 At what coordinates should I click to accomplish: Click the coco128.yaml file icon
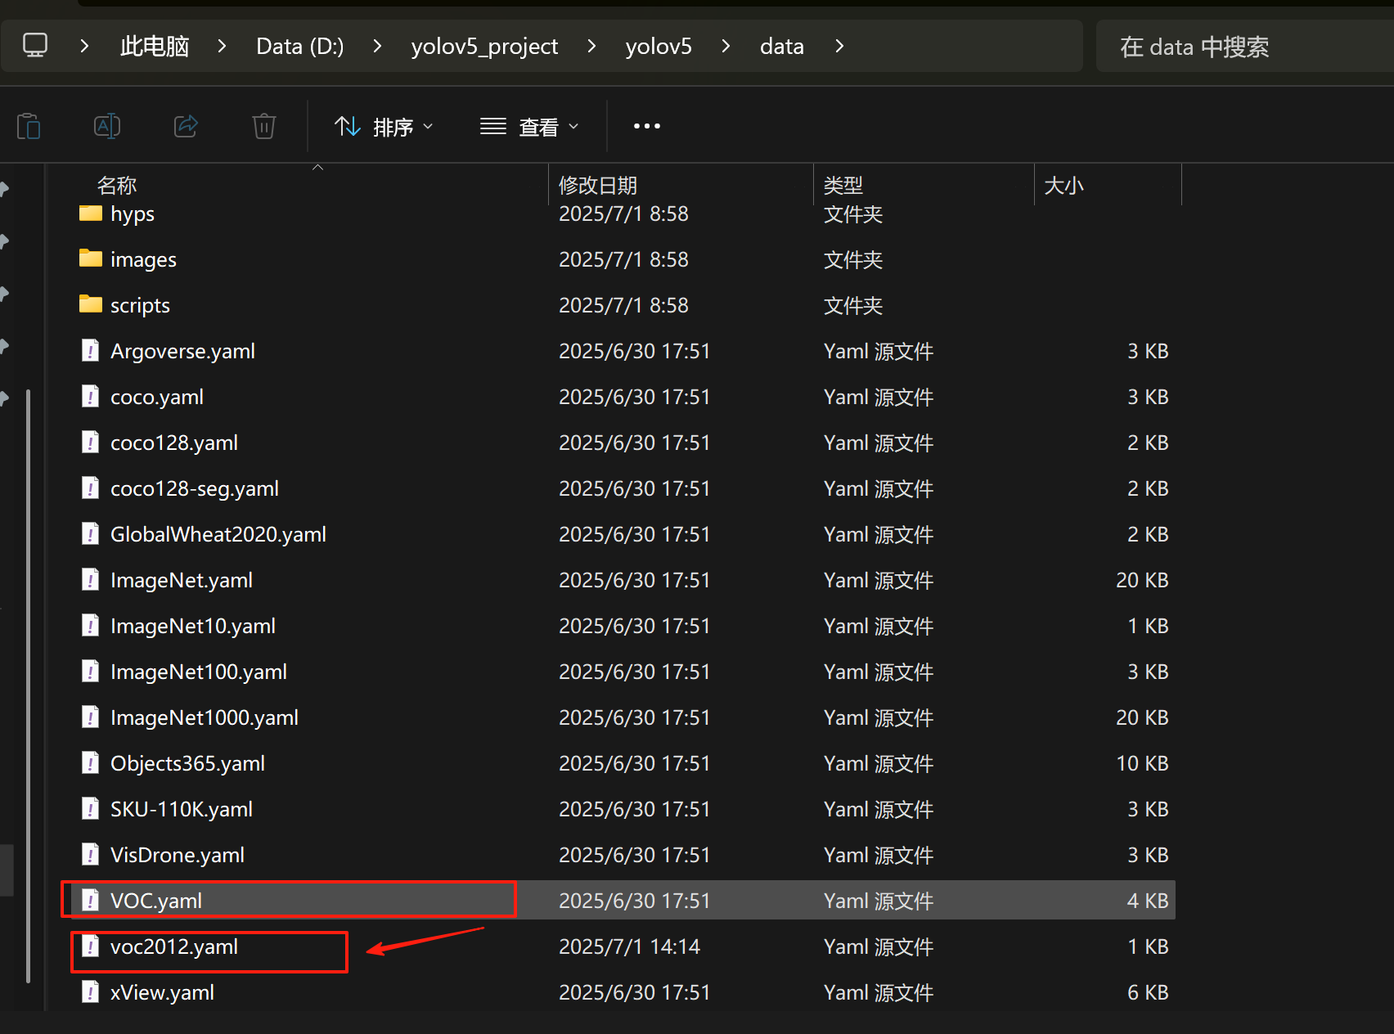point(91,442)
